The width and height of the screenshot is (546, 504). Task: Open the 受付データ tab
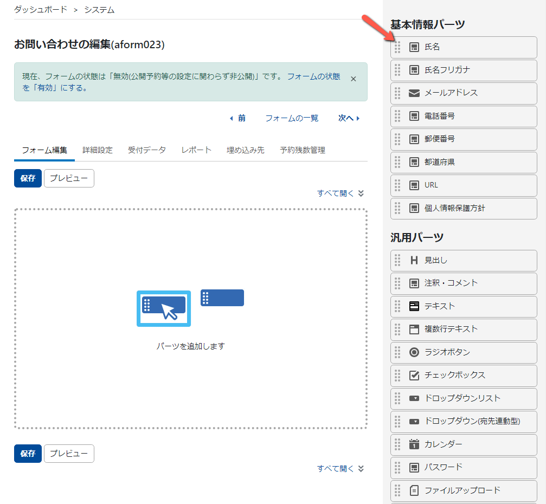pos(147,150)
